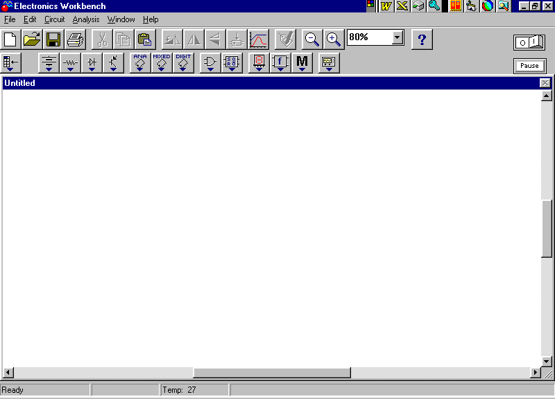Open the Analog ICs (ANA) bin
This screenshot has height=399, width=555.
coord(140,63)
